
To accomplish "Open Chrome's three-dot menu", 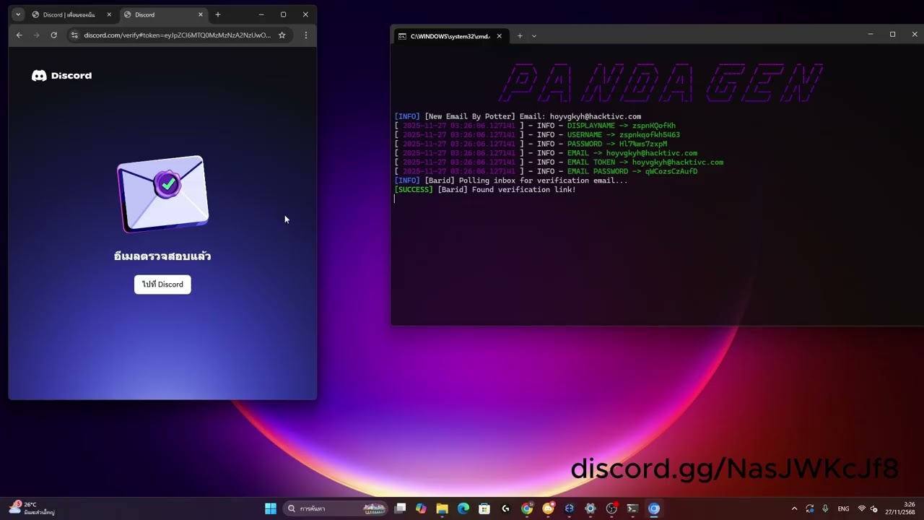I will tap(306, 35).
